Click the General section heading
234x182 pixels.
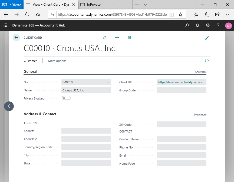[31, 71]
